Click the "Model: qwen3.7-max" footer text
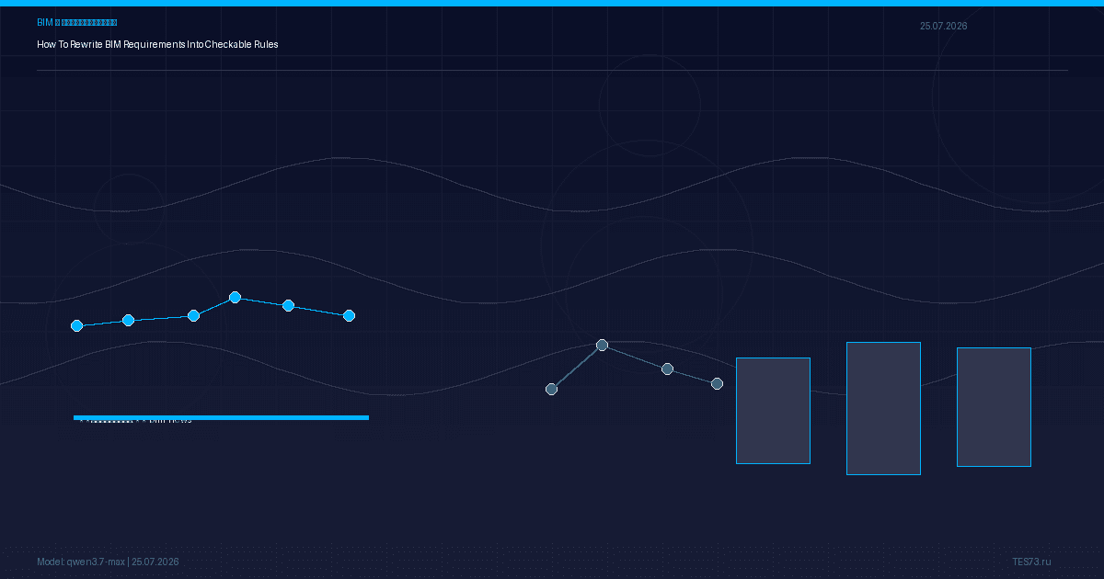Screen dimensions: 1104x579 click(x=81, y=562)
